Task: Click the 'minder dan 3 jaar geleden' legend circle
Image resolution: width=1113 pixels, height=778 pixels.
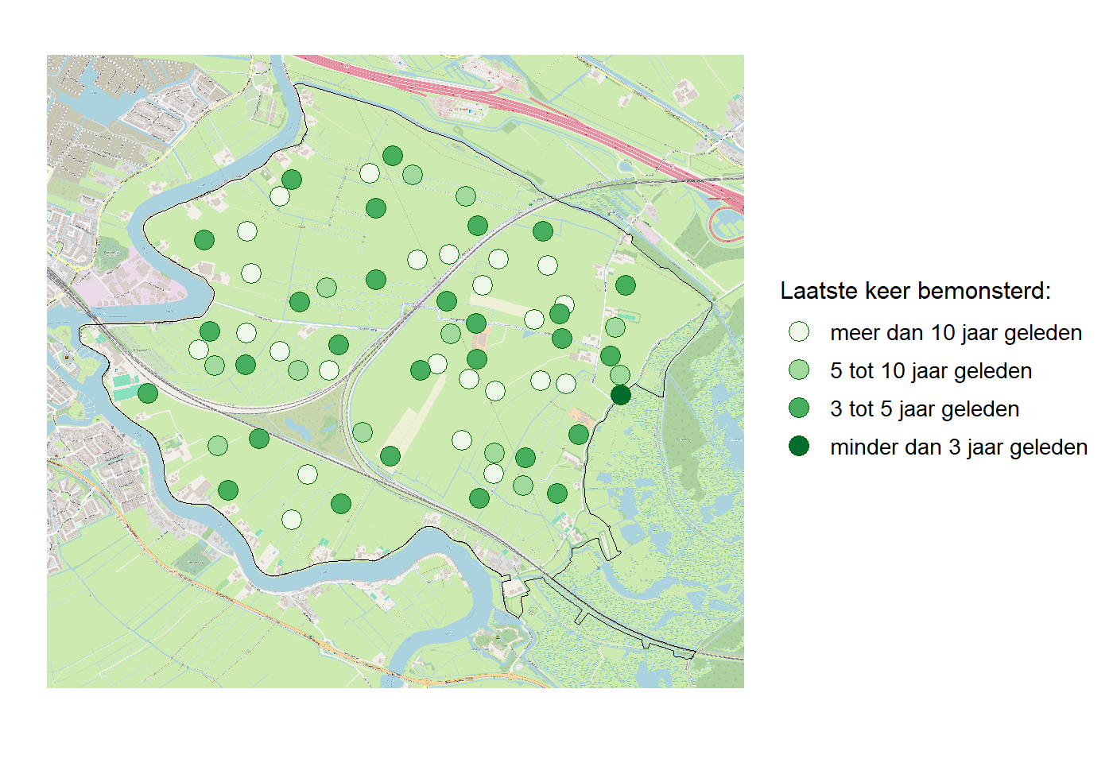Action: (x=799, y=447)
